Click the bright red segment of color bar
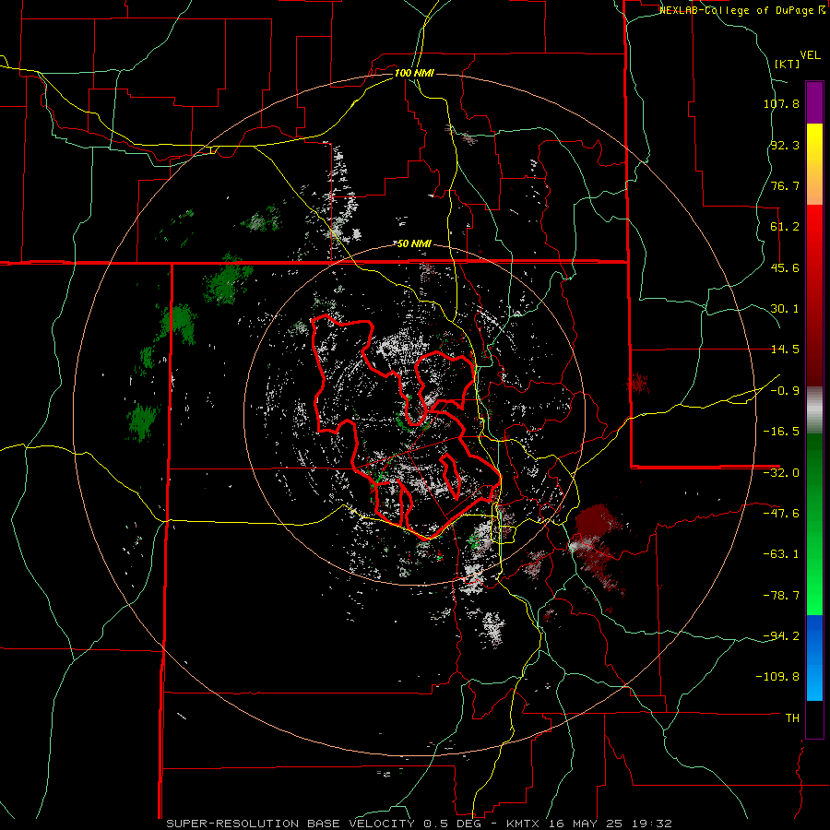Image resolution: width=830 pixels, height=830 pixels. coord(814,228)
